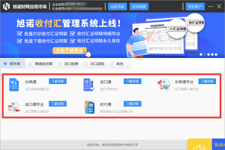Click the banner headline 旭诺收付汇管理系统上线
The image size is (225, 150).
[x=69, y=23]
